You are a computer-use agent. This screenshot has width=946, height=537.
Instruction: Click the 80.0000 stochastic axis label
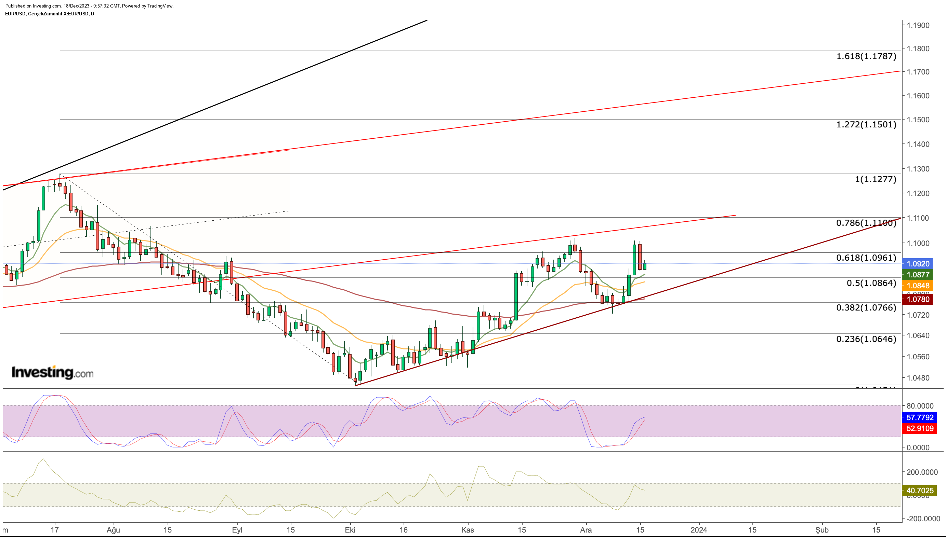click(920, 406)
